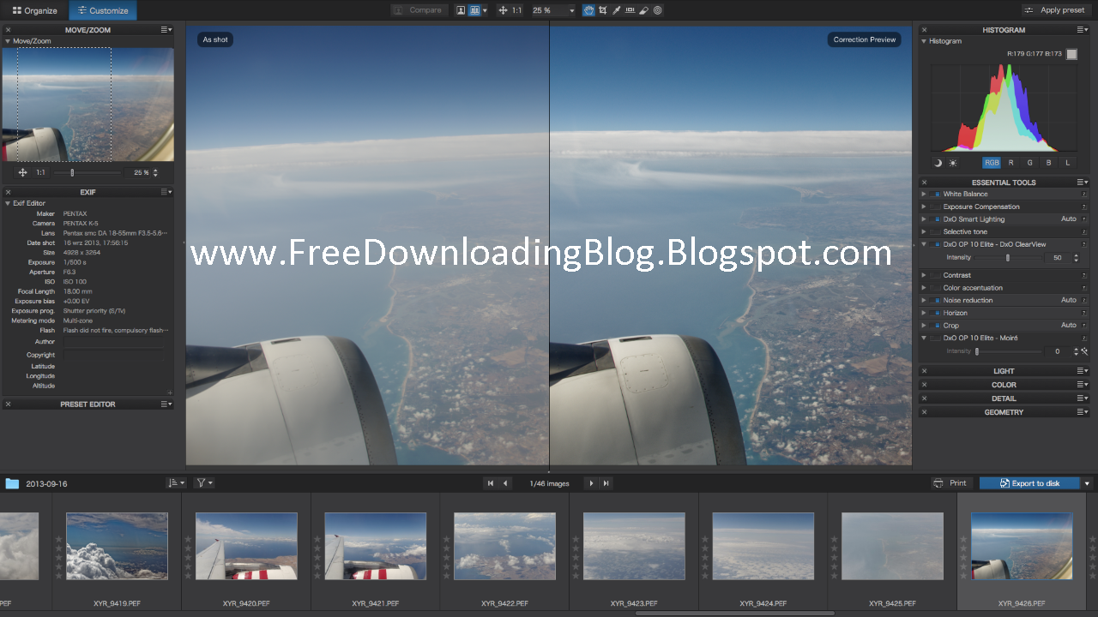Select the dust eraser tool
Viewport: 1098px width, 617px height.
643,10
